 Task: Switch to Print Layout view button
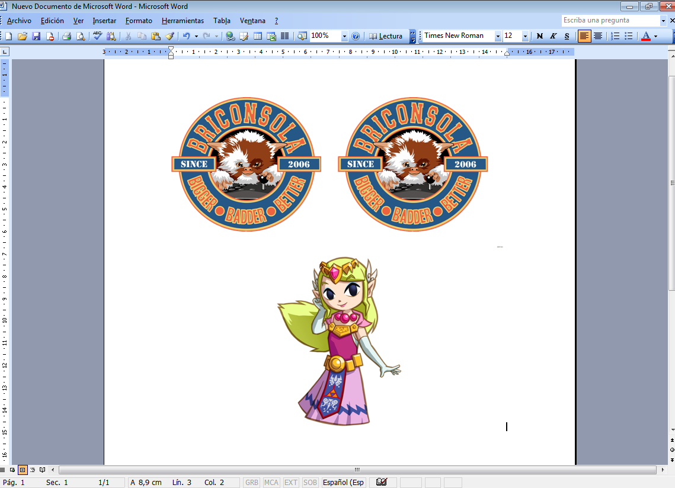[x=23, y=470]
